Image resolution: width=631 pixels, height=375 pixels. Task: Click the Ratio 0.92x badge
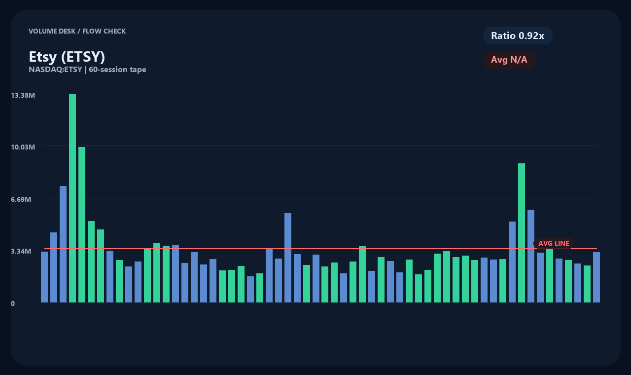[x=518, y=36]
